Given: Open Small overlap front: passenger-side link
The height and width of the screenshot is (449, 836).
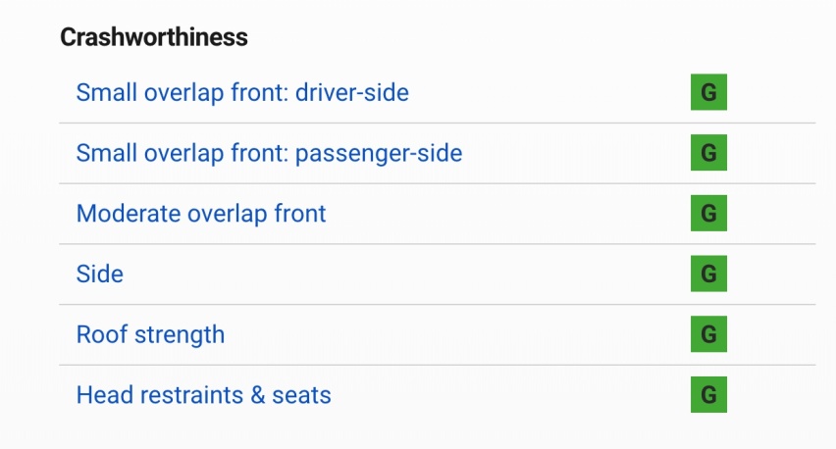Looking at the screenshot, I should 269,153.
